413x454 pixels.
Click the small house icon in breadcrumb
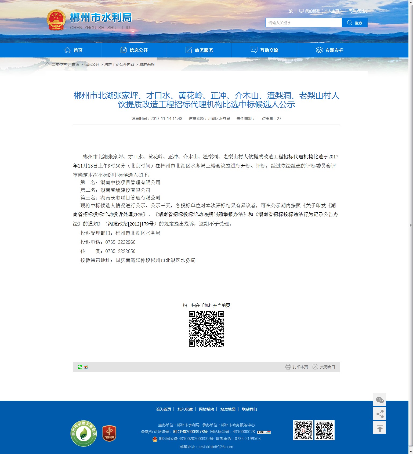click(48, 64)
